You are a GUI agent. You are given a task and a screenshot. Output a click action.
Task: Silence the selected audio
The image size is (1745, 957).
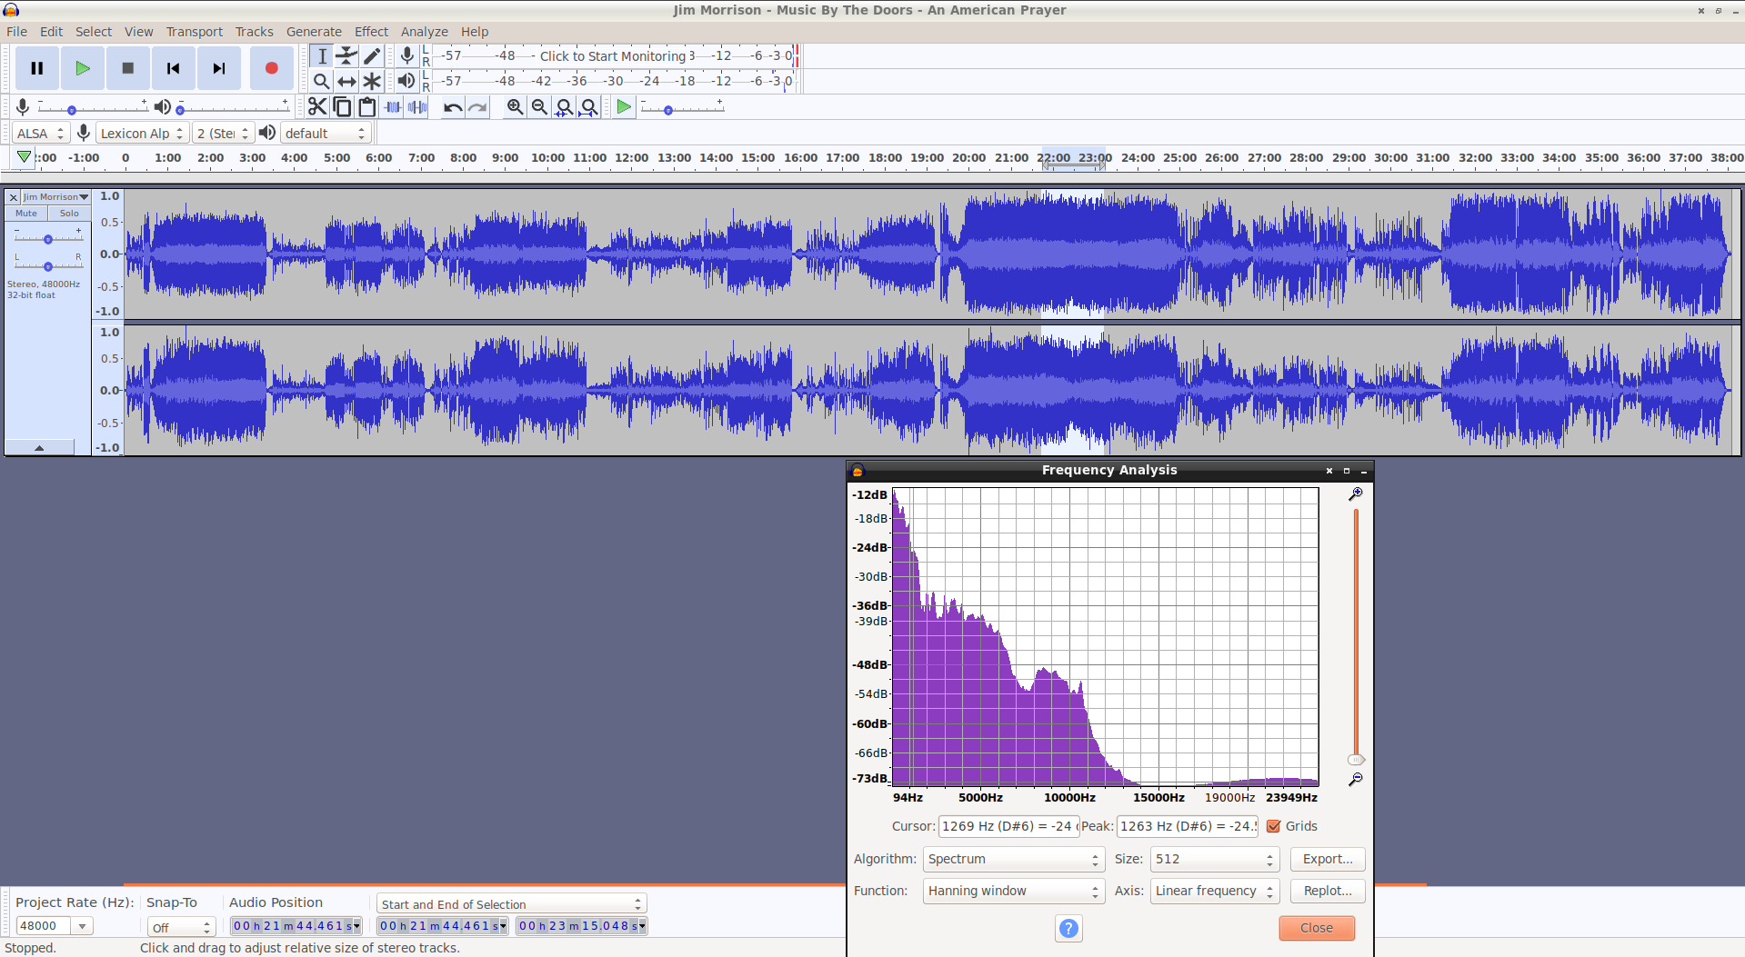tap(417, 107)
